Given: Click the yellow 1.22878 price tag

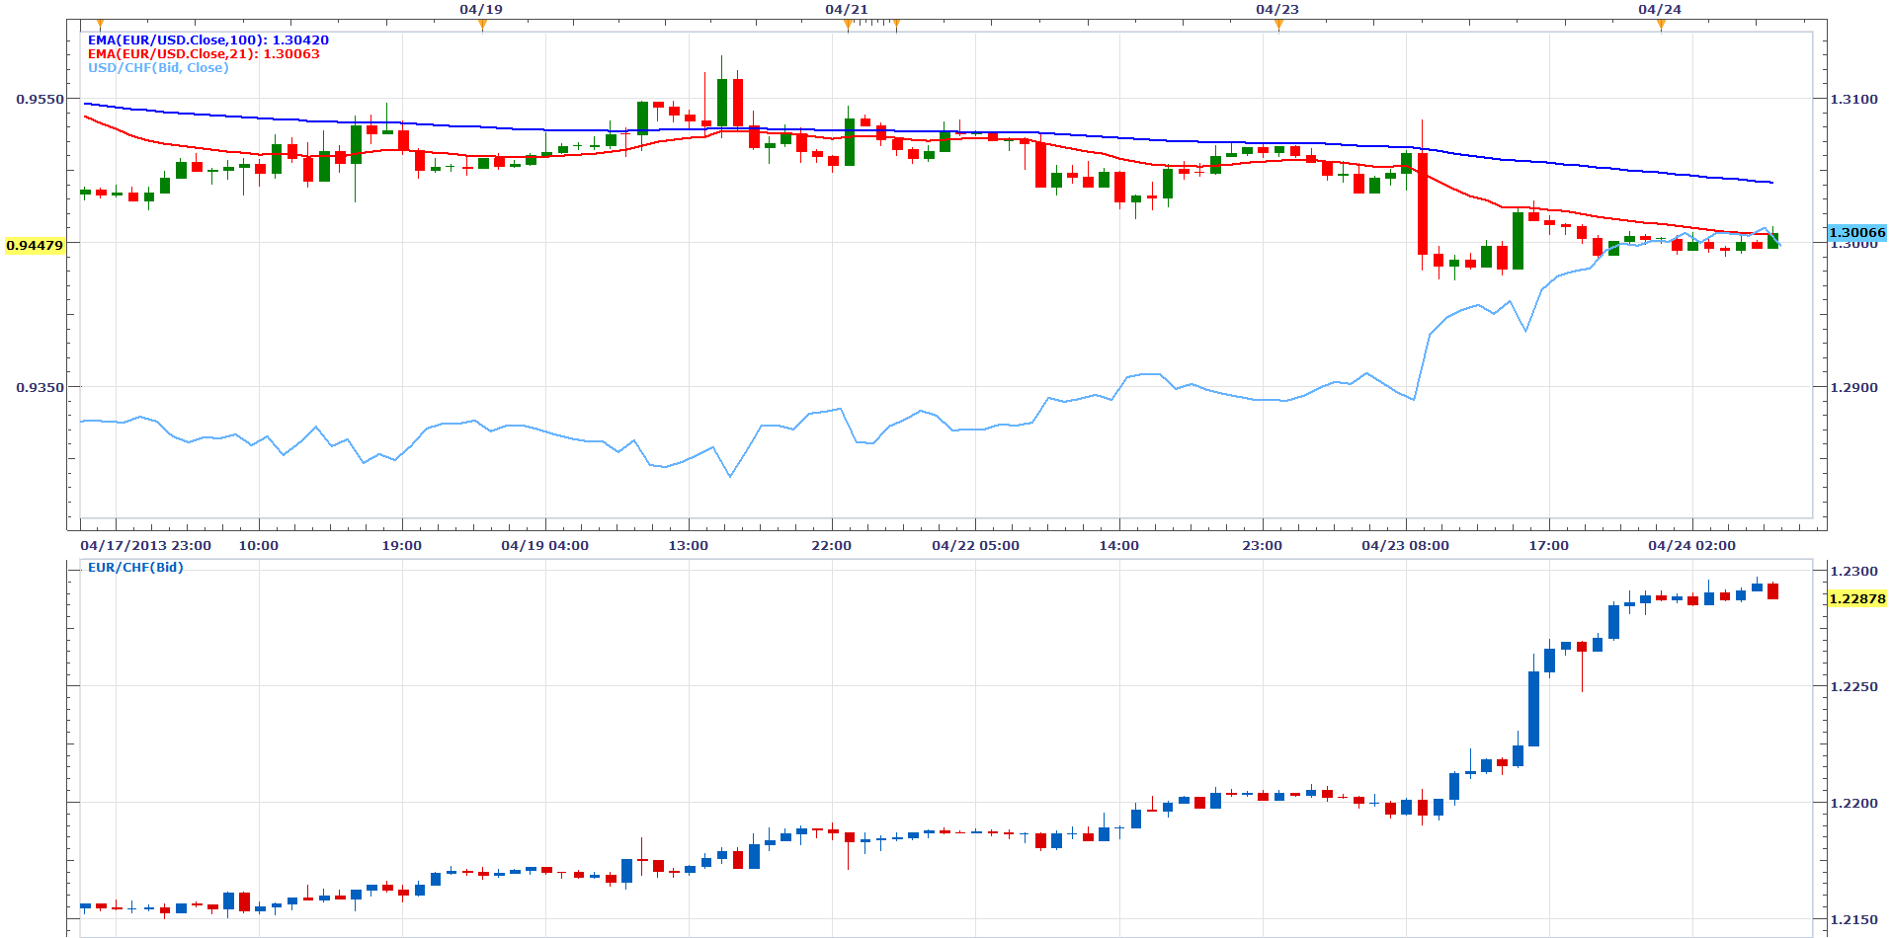Looking at the screenshot, I should click(x=1856, y=599).
